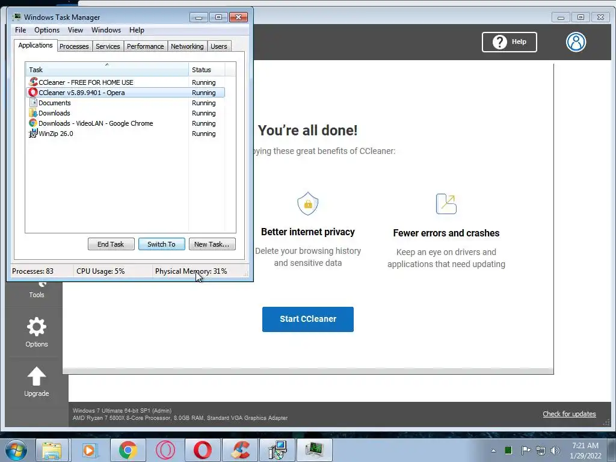This screenshot has width=616, height=462.
Task: Select the 'CCleaner - FREE FOR HOME USE' task
Action: 125,82
